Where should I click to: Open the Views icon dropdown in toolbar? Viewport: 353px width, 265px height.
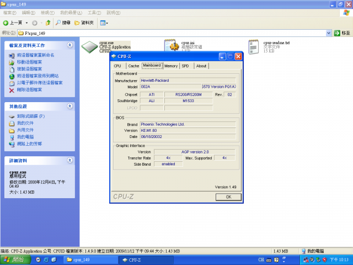pos(104,23)
